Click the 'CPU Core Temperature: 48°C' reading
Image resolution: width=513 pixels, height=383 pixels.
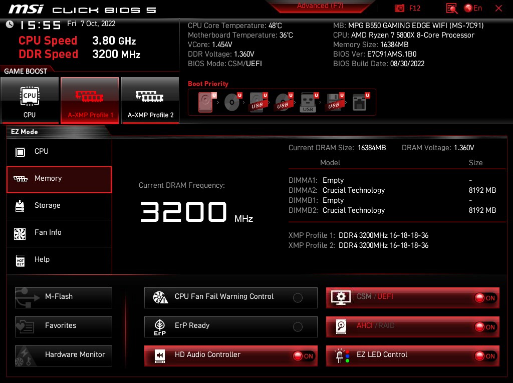(x=235, y=26)
